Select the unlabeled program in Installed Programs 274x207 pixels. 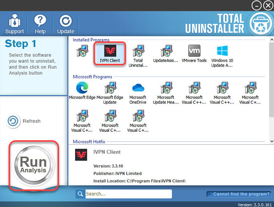coord(82,51)
